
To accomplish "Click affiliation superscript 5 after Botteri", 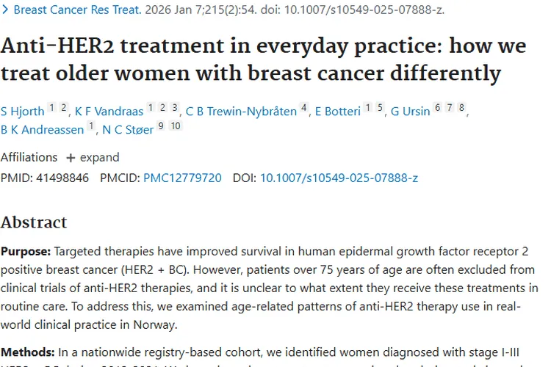I will click(x=380, y=109).
